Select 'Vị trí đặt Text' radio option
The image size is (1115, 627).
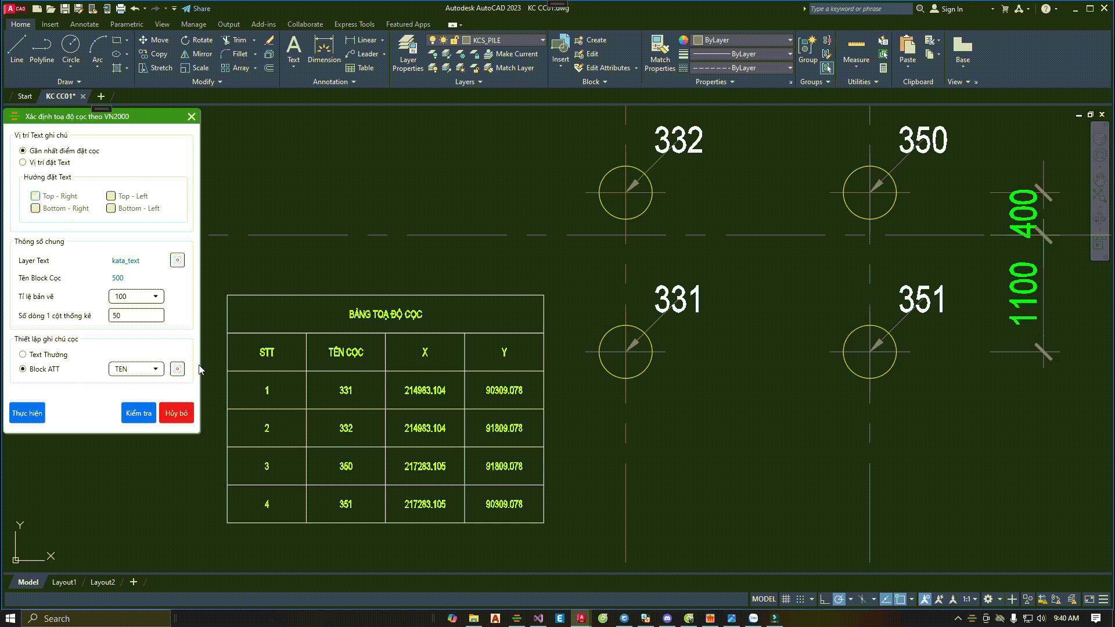click(x=23, y=163)
